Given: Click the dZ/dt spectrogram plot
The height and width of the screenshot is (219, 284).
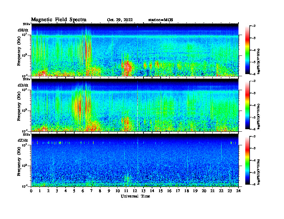Looking at the screenshot, I should 135,160.
